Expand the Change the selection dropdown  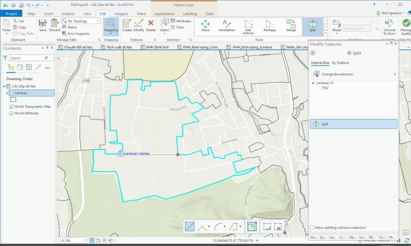point(395,74)
